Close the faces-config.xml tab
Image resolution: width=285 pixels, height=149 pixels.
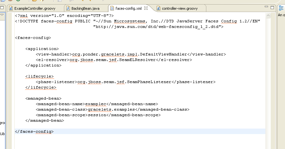click(146, 8)
